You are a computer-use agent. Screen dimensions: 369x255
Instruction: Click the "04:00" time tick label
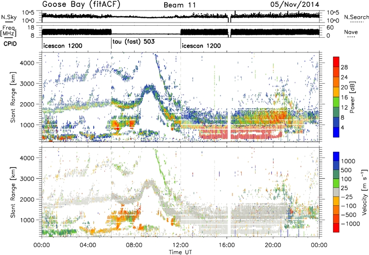(88, 245)
